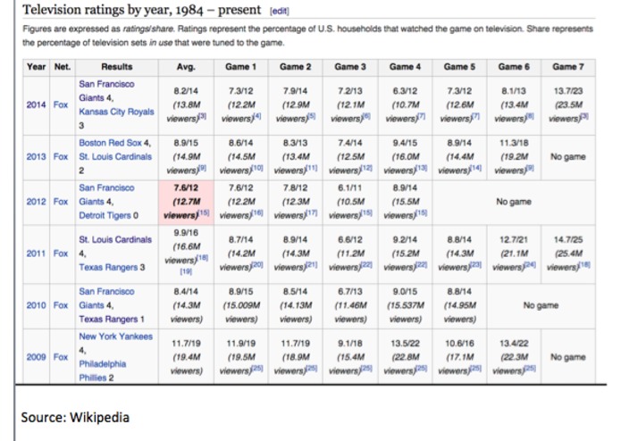Image resolution: width=621 pixels, height=441 pixels.
Task: Select the highlighted 7.6/12 average cell
Action: click(x=186, y=202)
